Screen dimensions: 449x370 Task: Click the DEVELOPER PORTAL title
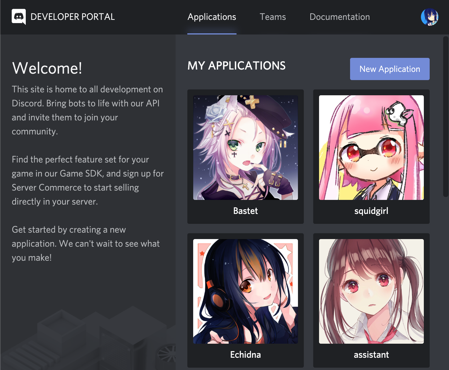coord(73,17)
